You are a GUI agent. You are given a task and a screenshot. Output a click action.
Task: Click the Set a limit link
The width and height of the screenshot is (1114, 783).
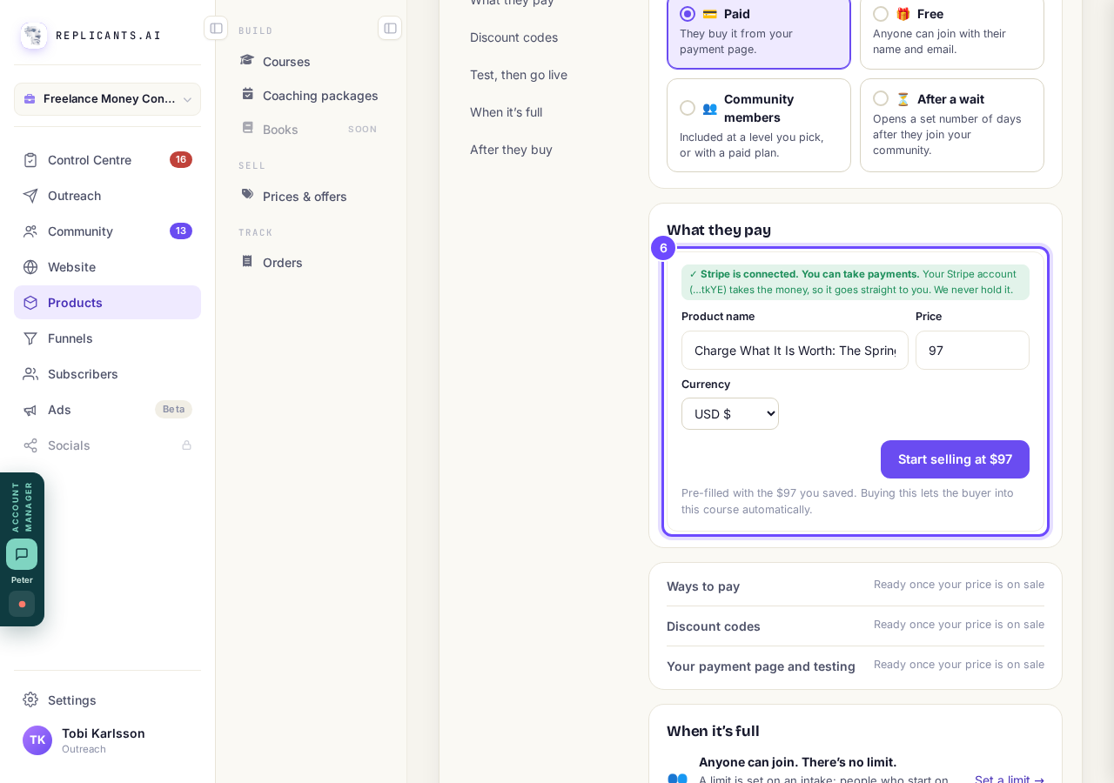coord(1010,779)
